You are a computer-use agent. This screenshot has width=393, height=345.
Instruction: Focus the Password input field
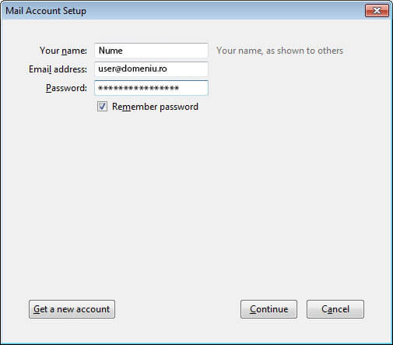[151, 88]
